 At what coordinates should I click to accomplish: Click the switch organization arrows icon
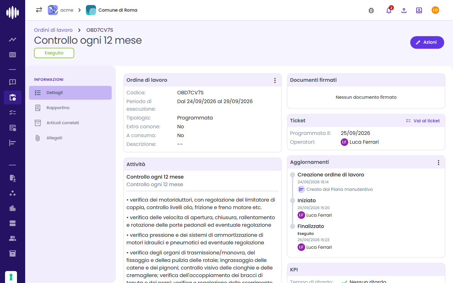tap(39, 10)
